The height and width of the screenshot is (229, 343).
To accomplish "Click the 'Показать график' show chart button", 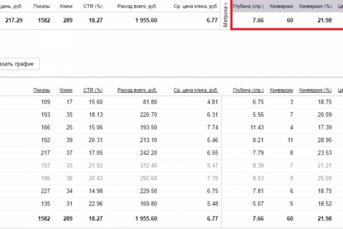I will tap(19, 64).
